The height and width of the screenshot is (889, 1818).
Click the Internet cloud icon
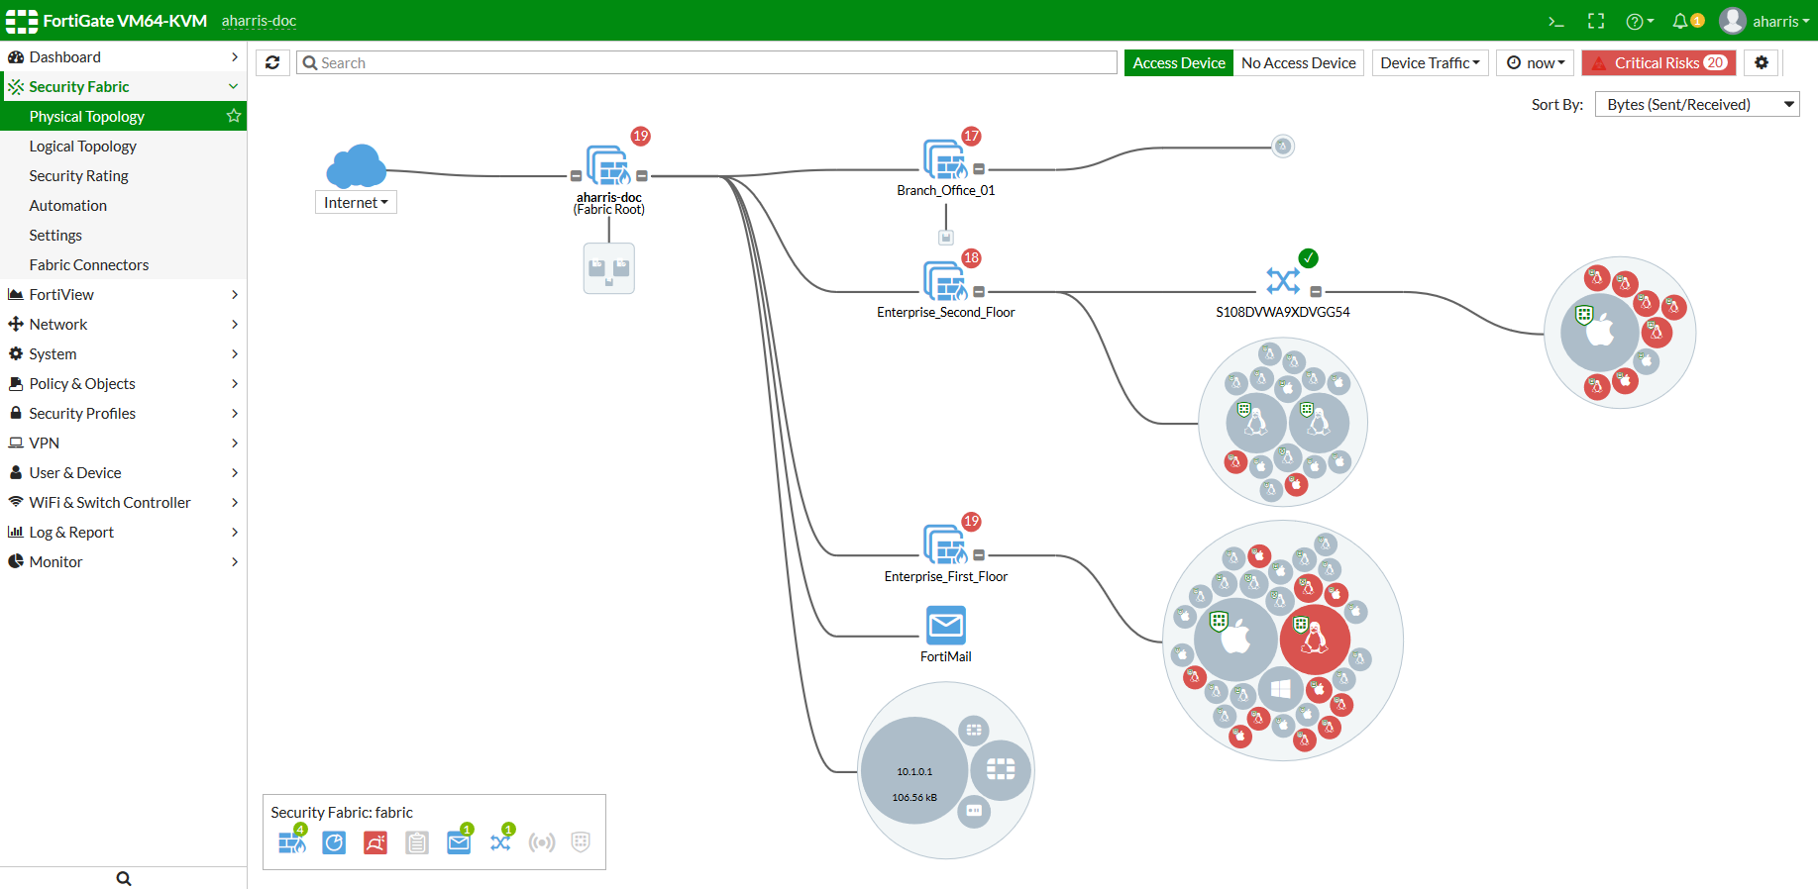tap(356, 165)
